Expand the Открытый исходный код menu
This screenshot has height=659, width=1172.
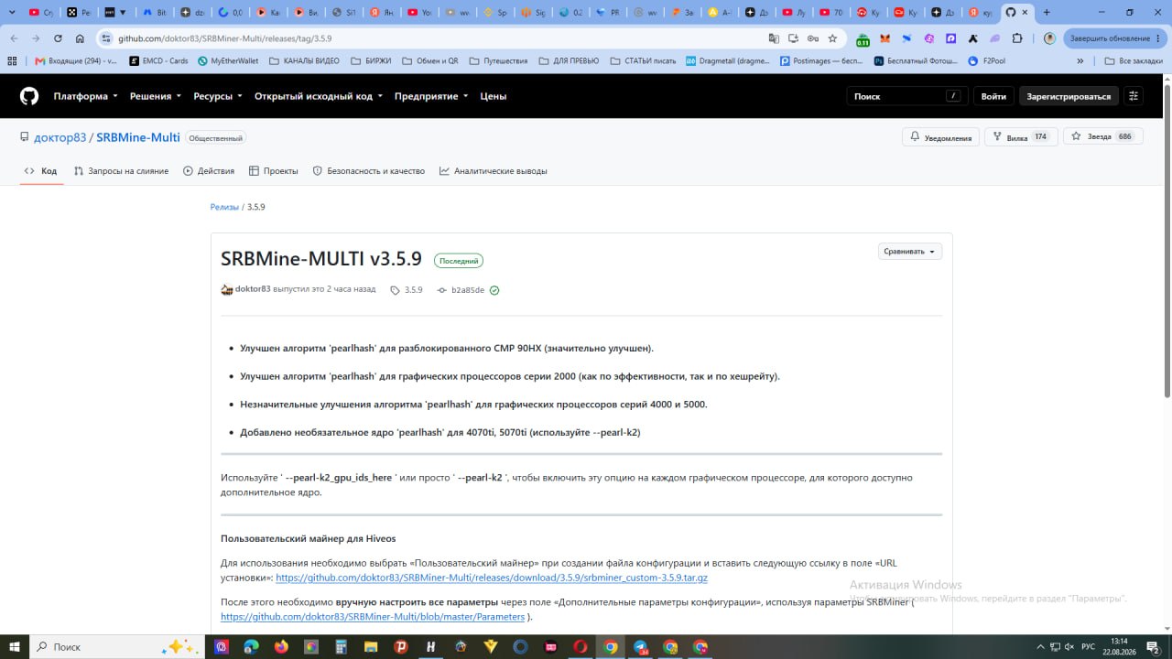pyautogui.click(x=319, y=96)
